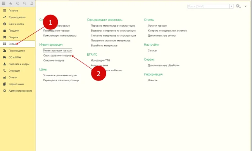Click the Отчеты bar chart icon
The image size is (252, 151).
[5, 77]
